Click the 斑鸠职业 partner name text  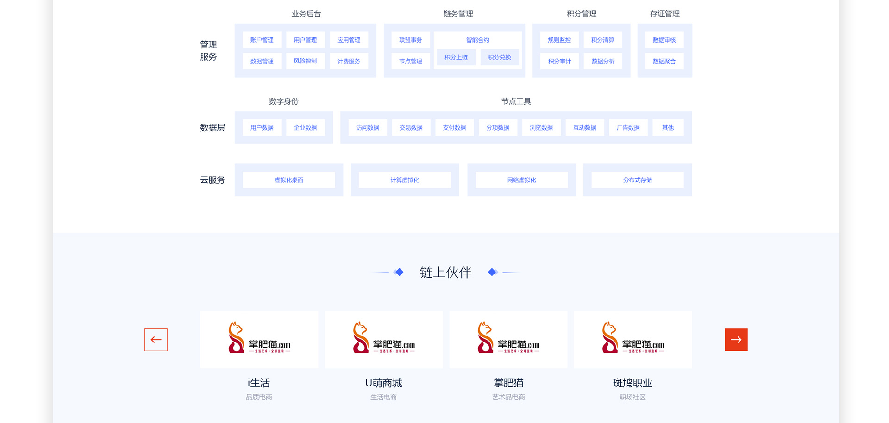[x=632, y=383]
